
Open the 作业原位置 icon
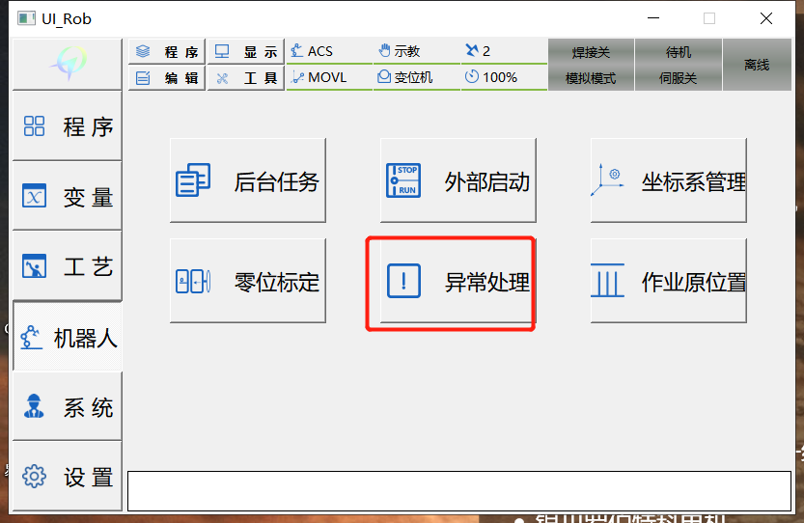[607, 280]
